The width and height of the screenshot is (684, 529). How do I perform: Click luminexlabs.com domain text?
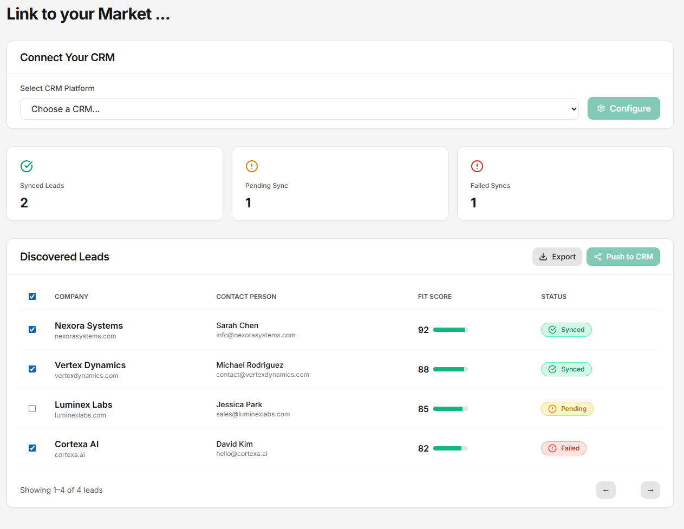[x=81, y=415]
